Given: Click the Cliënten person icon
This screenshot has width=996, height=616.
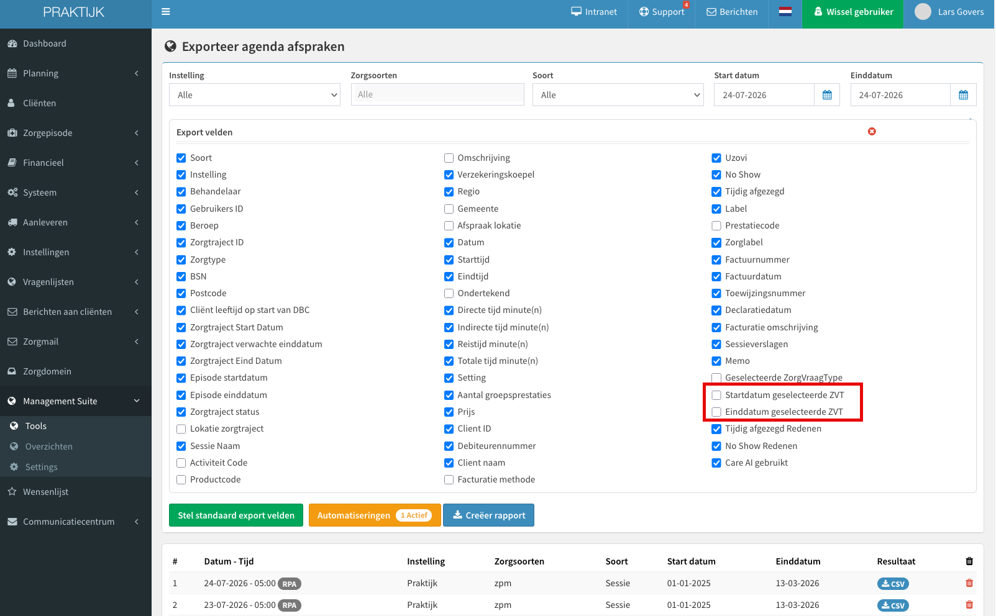Looking at the screenshot, I should coord(12,103).
